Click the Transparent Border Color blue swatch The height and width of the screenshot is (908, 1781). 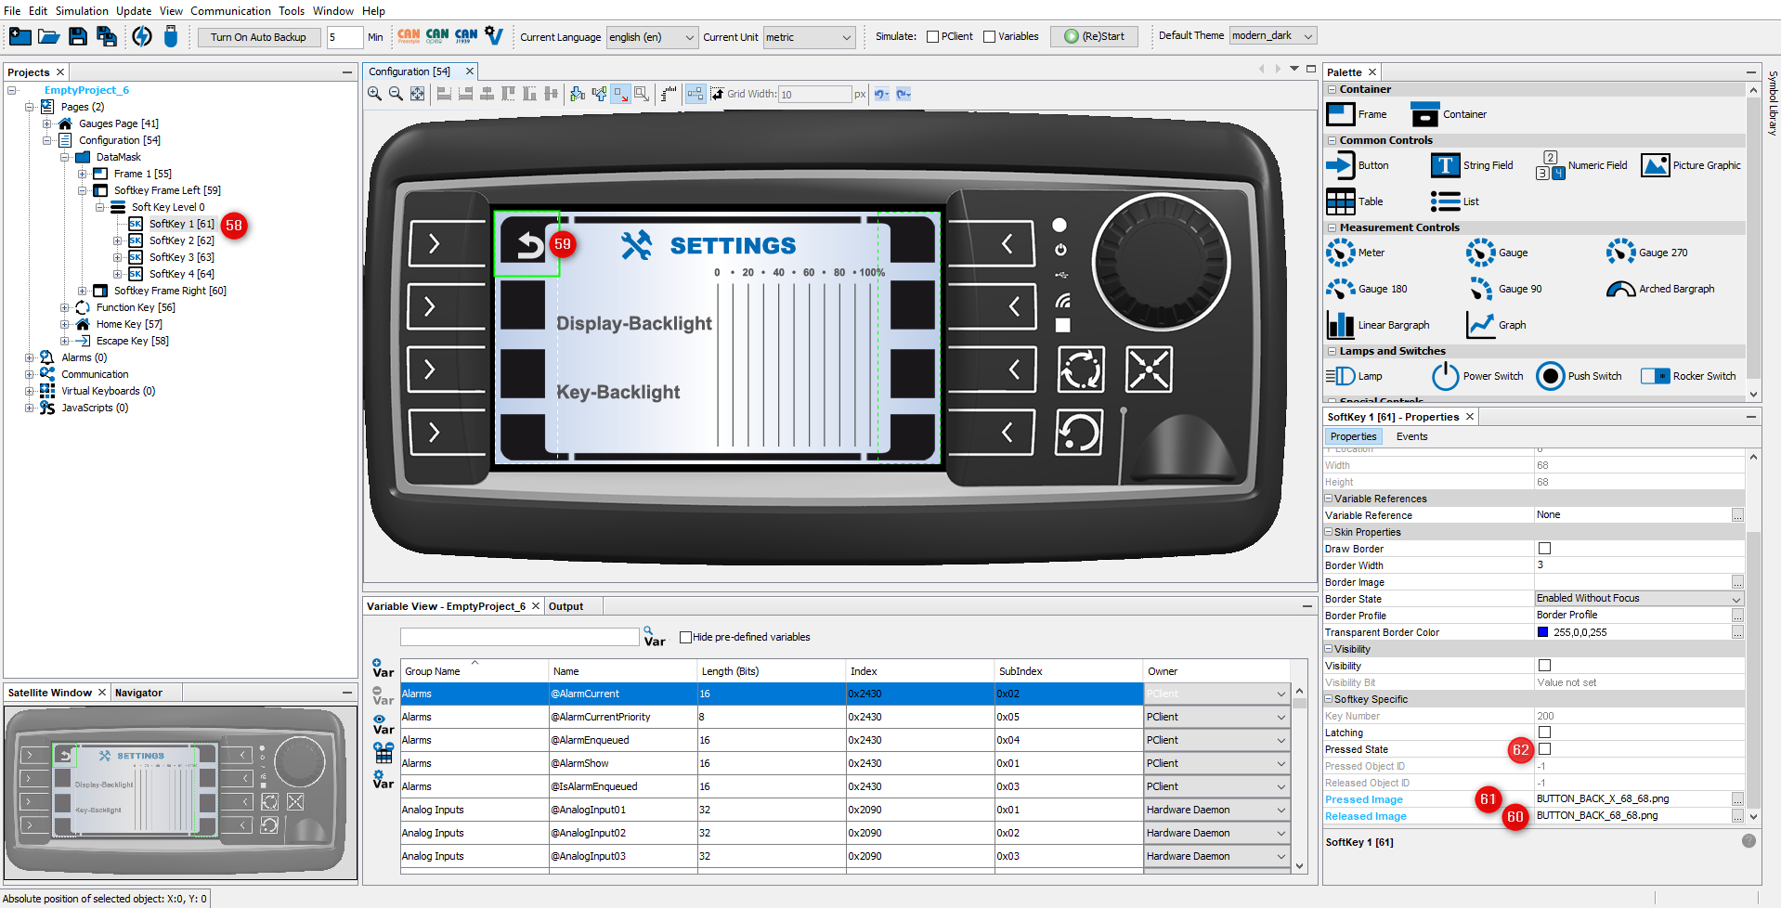point(1542,632)
